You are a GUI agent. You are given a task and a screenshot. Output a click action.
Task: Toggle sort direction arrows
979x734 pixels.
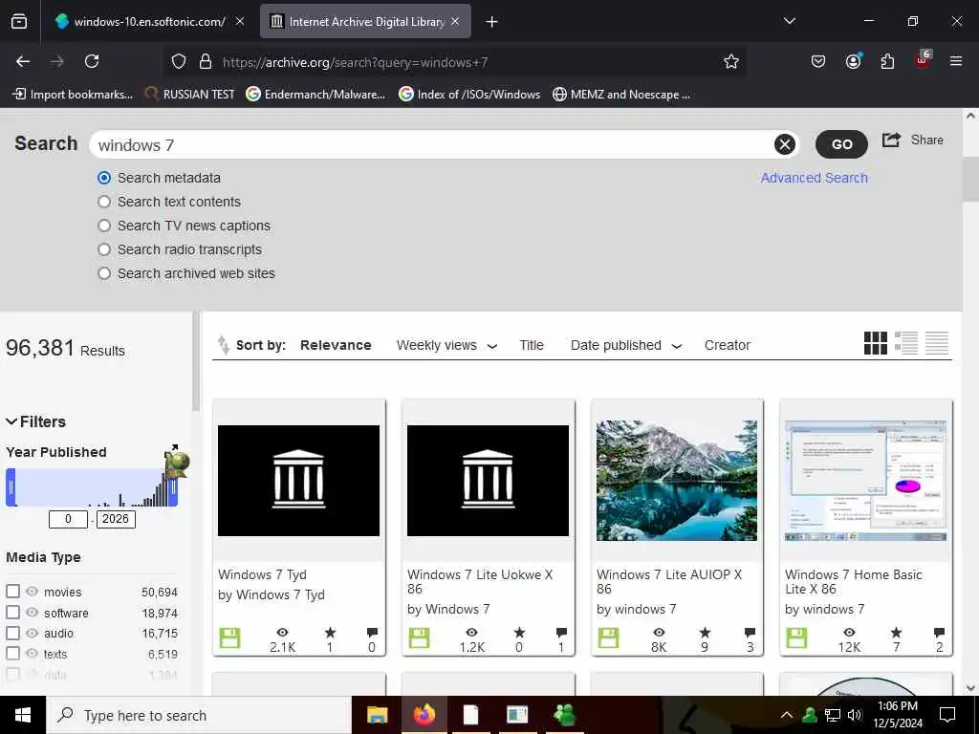click(223, 344)
